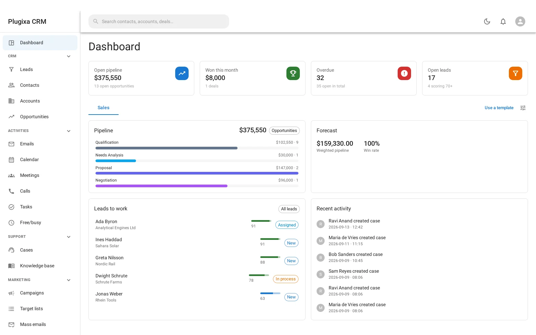Navigate to Mass emails
Viewport: 536px width, 335px height.
40,324
